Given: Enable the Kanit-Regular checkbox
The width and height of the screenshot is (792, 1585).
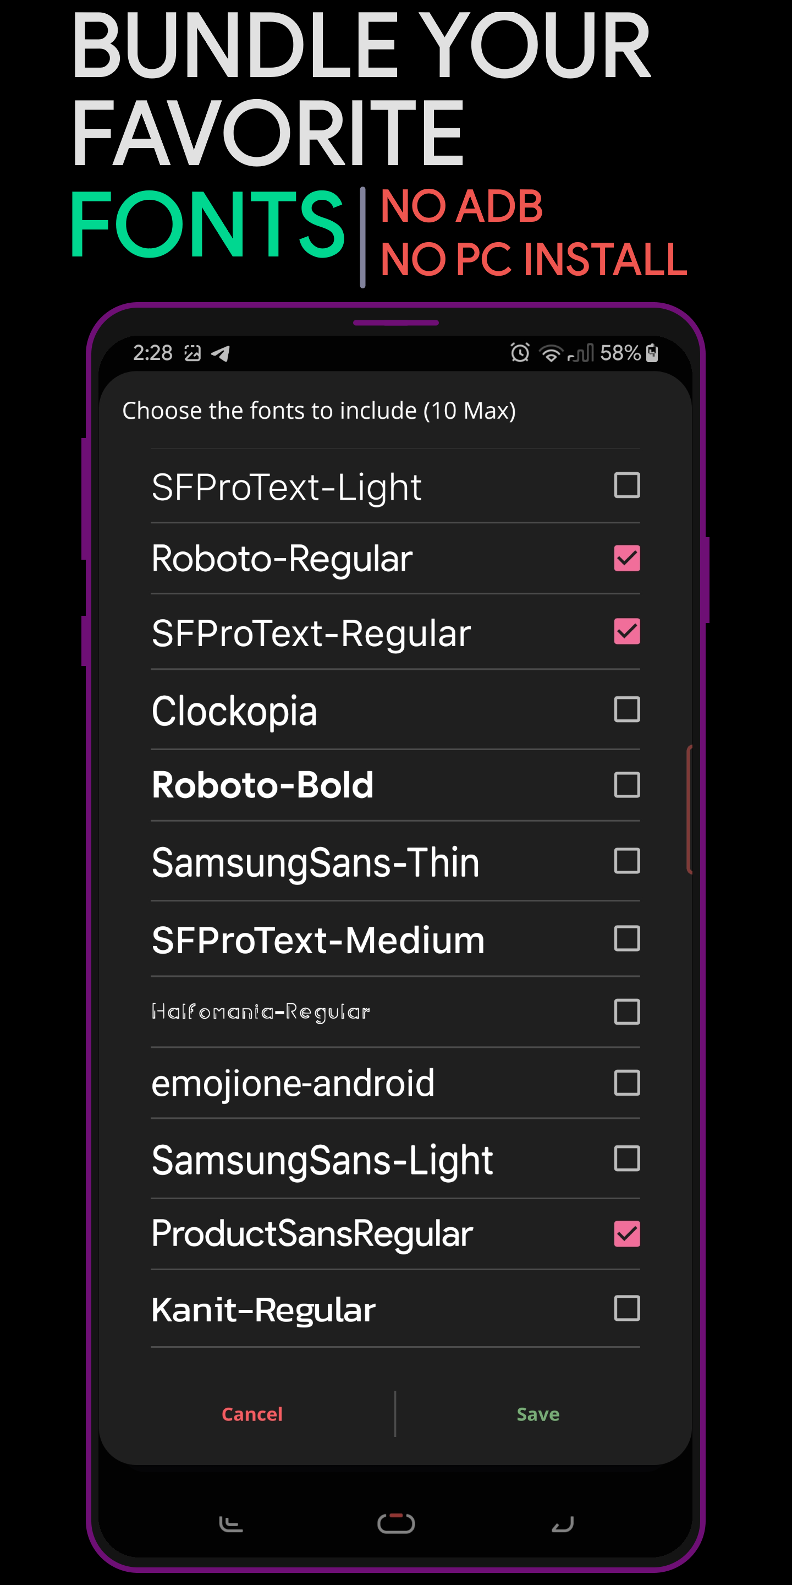Looking at the screenshot, I should 626,1309.
